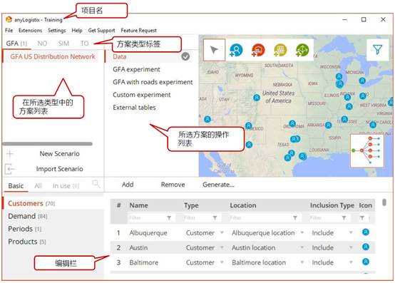
Task: Click the Albuquerque row customer icon
Action: pos(366,232)
